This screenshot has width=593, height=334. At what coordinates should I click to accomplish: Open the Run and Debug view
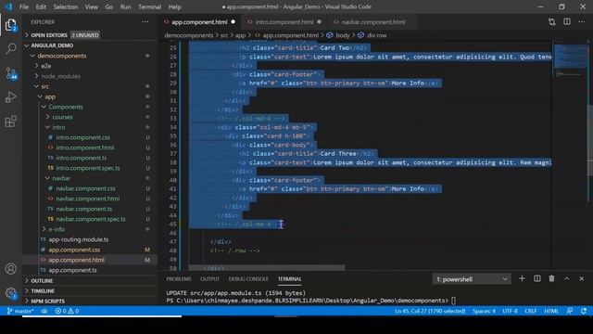click(10, 97)
